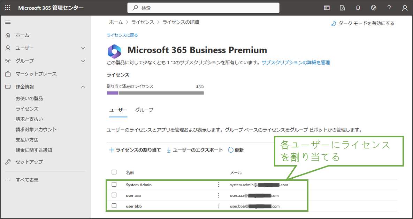Click the Microsoft 365 管理センター title
The height and width of the screenshot is (219, 413).
pyautogui.click(x=51, y=8)
